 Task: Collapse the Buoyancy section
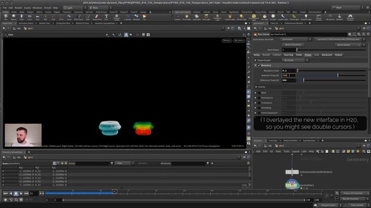pyautogui.click(x=256, y=65)
